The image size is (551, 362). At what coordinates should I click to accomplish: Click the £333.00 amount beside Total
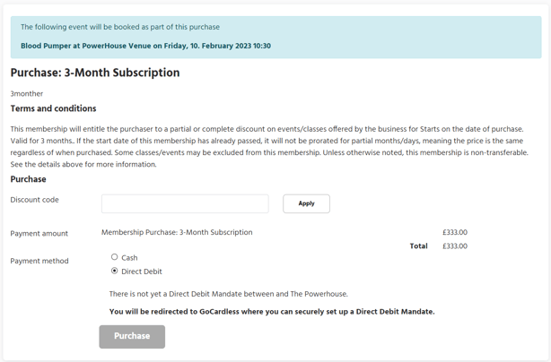point(454,246)
